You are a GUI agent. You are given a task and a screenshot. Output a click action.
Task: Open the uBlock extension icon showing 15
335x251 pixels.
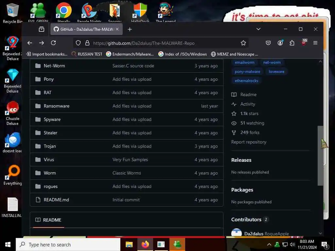[304, 42]
